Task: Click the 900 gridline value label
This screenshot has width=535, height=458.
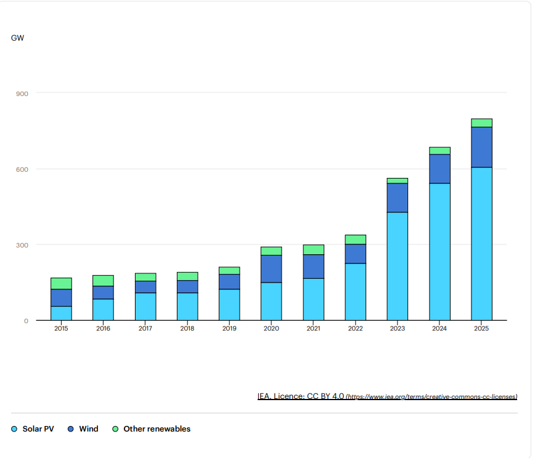Action: (x=22, y=93)
